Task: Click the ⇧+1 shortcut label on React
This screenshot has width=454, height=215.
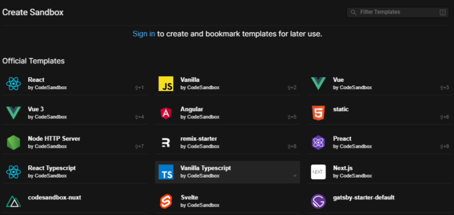Action: tap(139, 88)
